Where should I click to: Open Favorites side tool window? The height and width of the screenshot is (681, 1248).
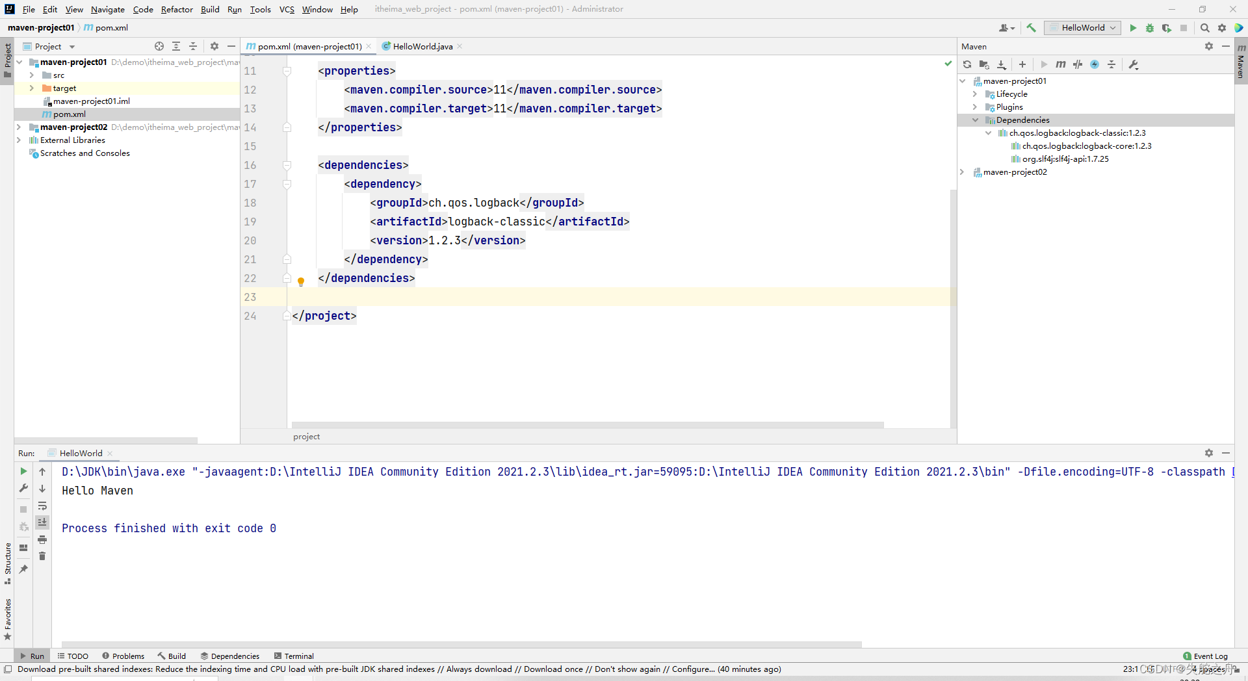8,619
